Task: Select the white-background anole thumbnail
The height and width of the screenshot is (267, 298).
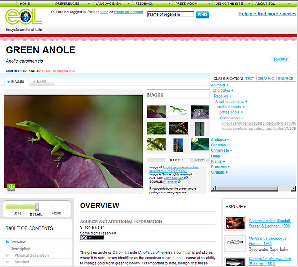Action: (x=178, y=111)
